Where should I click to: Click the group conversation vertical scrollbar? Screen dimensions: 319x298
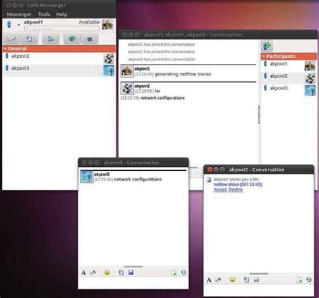pyautogui.click(x=259, y=114)
